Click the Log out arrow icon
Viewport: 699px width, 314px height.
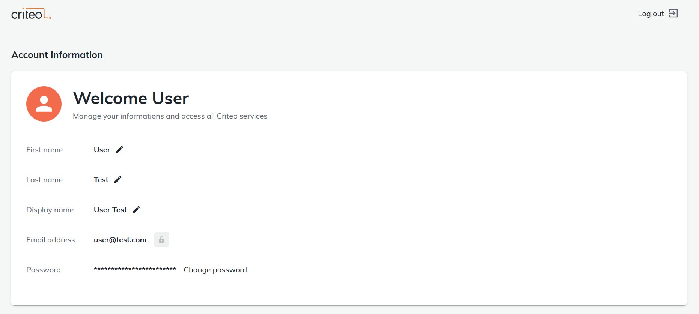[673, 14]
